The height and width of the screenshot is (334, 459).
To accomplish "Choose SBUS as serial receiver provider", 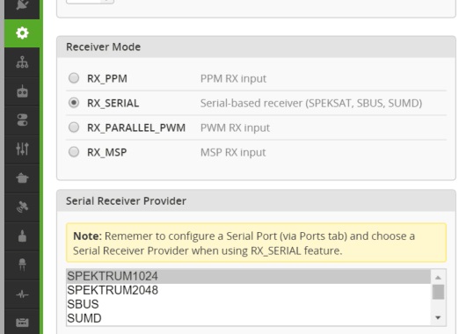I will [x=249, y=304].
